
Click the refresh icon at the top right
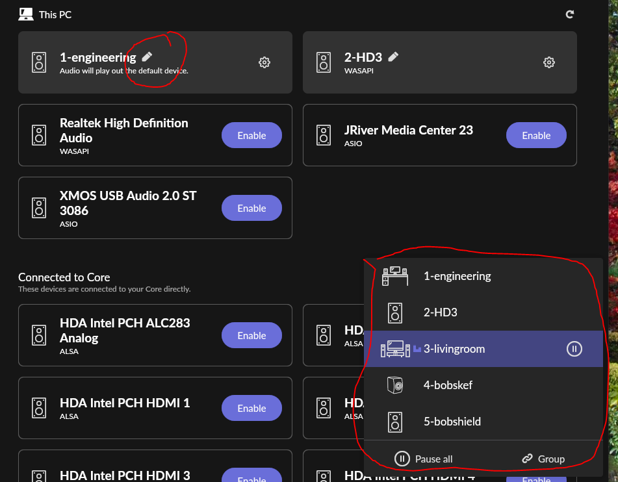click(x=569, y=14)
